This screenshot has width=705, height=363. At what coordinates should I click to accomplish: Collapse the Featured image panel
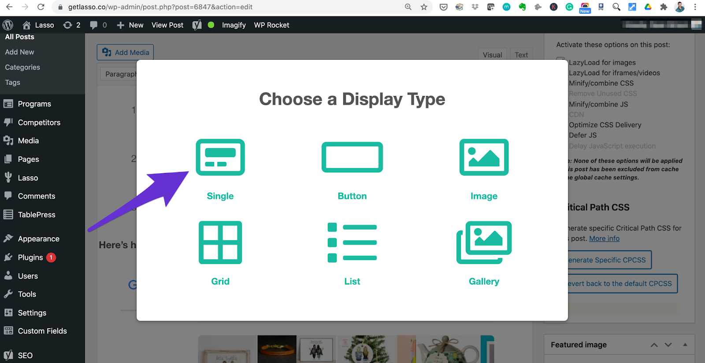(x=685, y=345)
